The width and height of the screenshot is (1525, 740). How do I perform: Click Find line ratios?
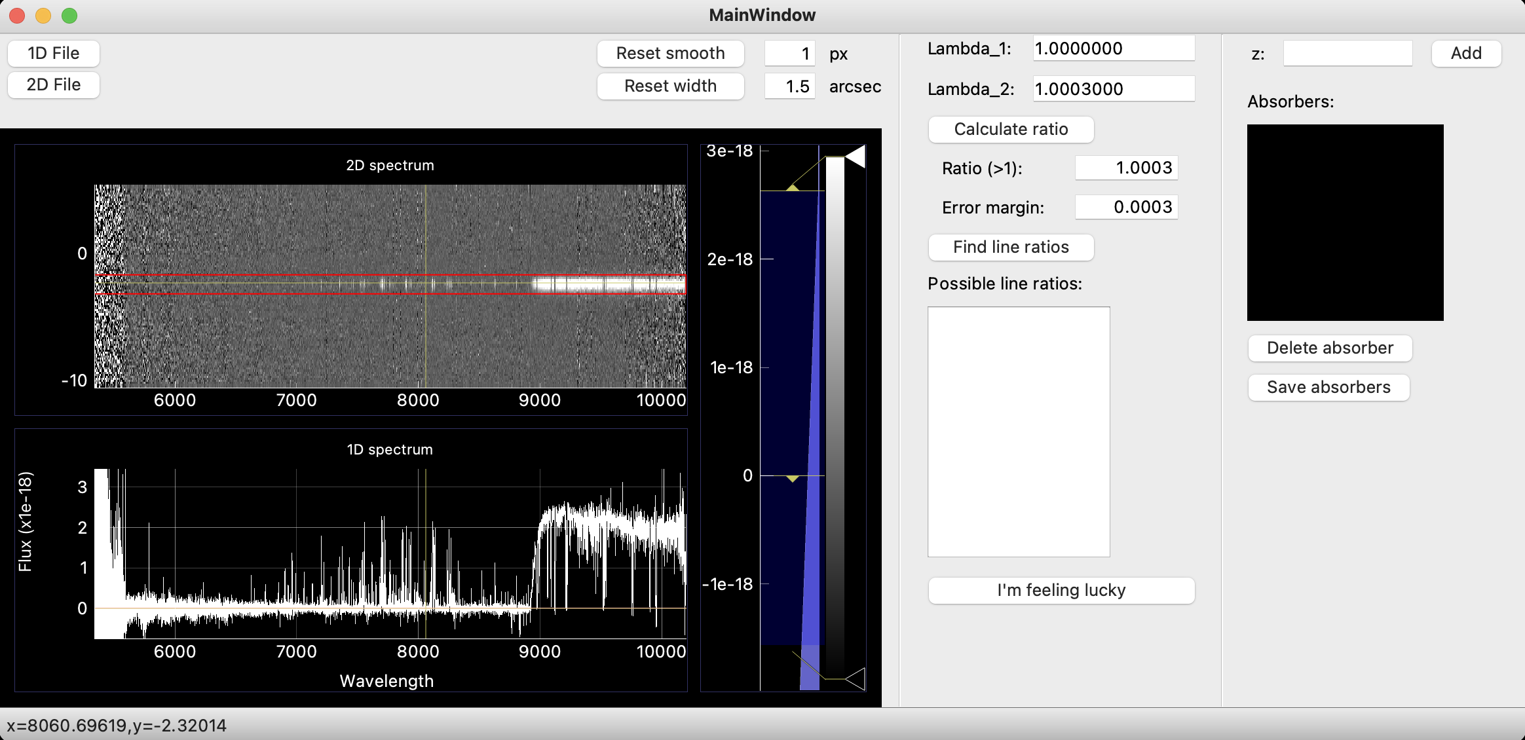[x=1011, y=247]
